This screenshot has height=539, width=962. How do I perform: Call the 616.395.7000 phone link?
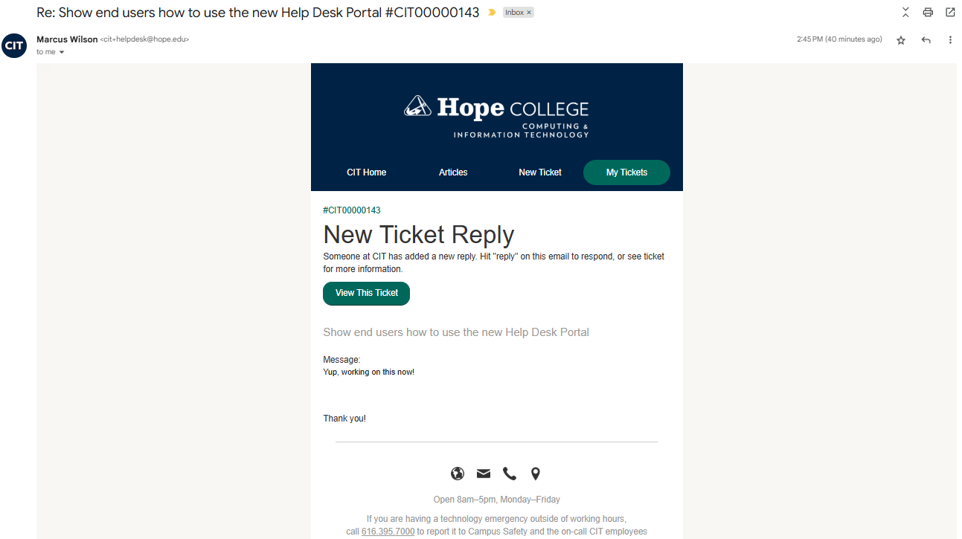click(388, 532)
